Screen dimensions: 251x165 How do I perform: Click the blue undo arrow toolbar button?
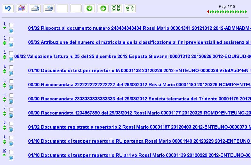click(8, 8)
